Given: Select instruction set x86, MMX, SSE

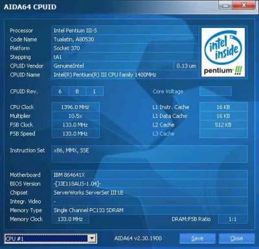Looking at the screenshot, I should pos(71,150).
